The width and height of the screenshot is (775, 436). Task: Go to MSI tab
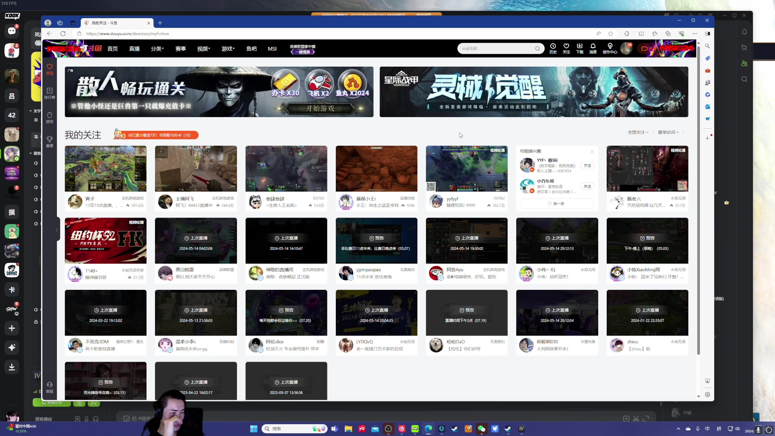(x=272, y=48)
